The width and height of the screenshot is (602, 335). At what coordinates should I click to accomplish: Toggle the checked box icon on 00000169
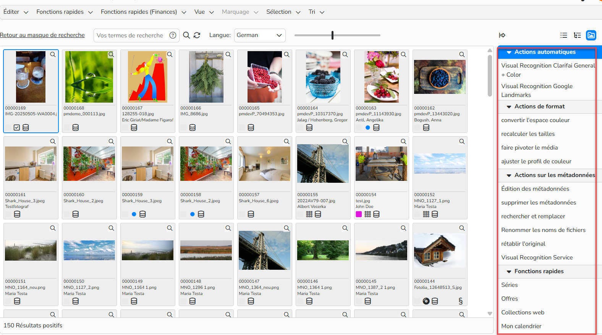[17, 127]
